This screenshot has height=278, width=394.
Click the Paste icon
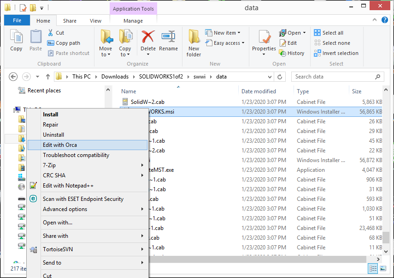click(35, 41)
